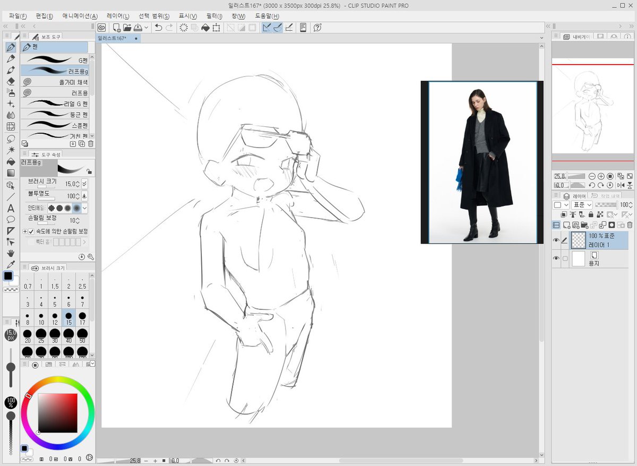Open the 필터(I) menu
637x466 pixels.
(214, 16)
